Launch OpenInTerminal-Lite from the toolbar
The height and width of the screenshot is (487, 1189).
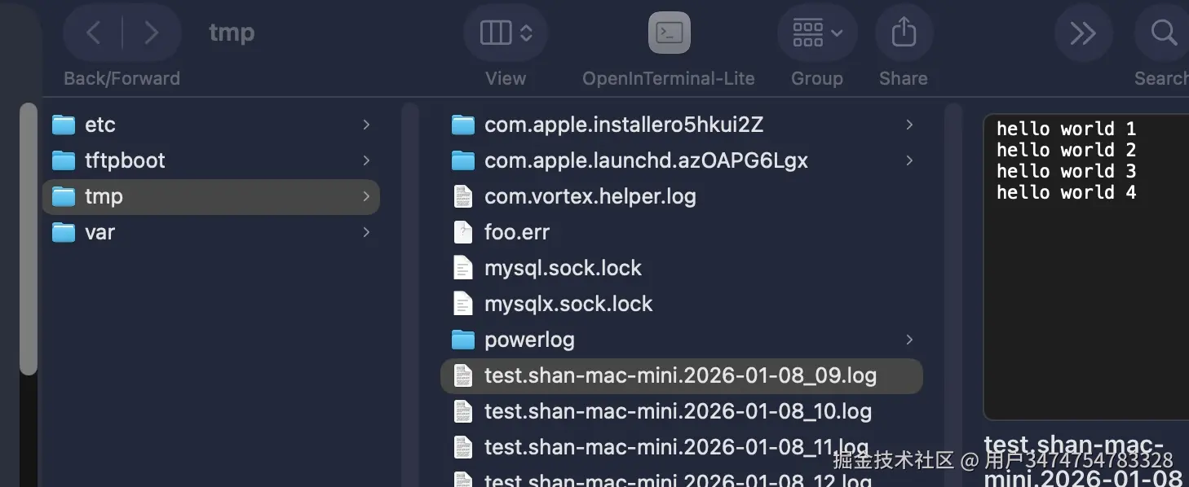(x=669, y=33)
